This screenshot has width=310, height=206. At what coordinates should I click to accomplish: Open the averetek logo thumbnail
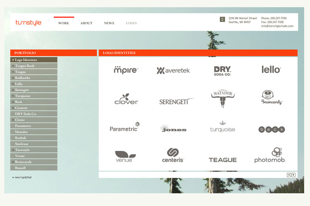[173, 70]
